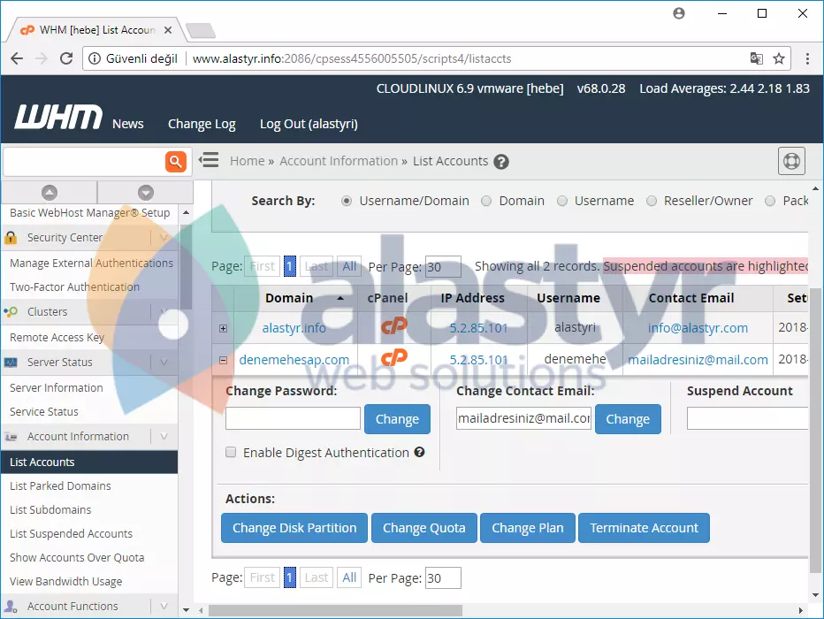Collapse Server Status sidebar section

164,362
